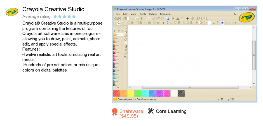Click the undo arrow
This screenshot has width=263, height=126.
tap(159, 19)
